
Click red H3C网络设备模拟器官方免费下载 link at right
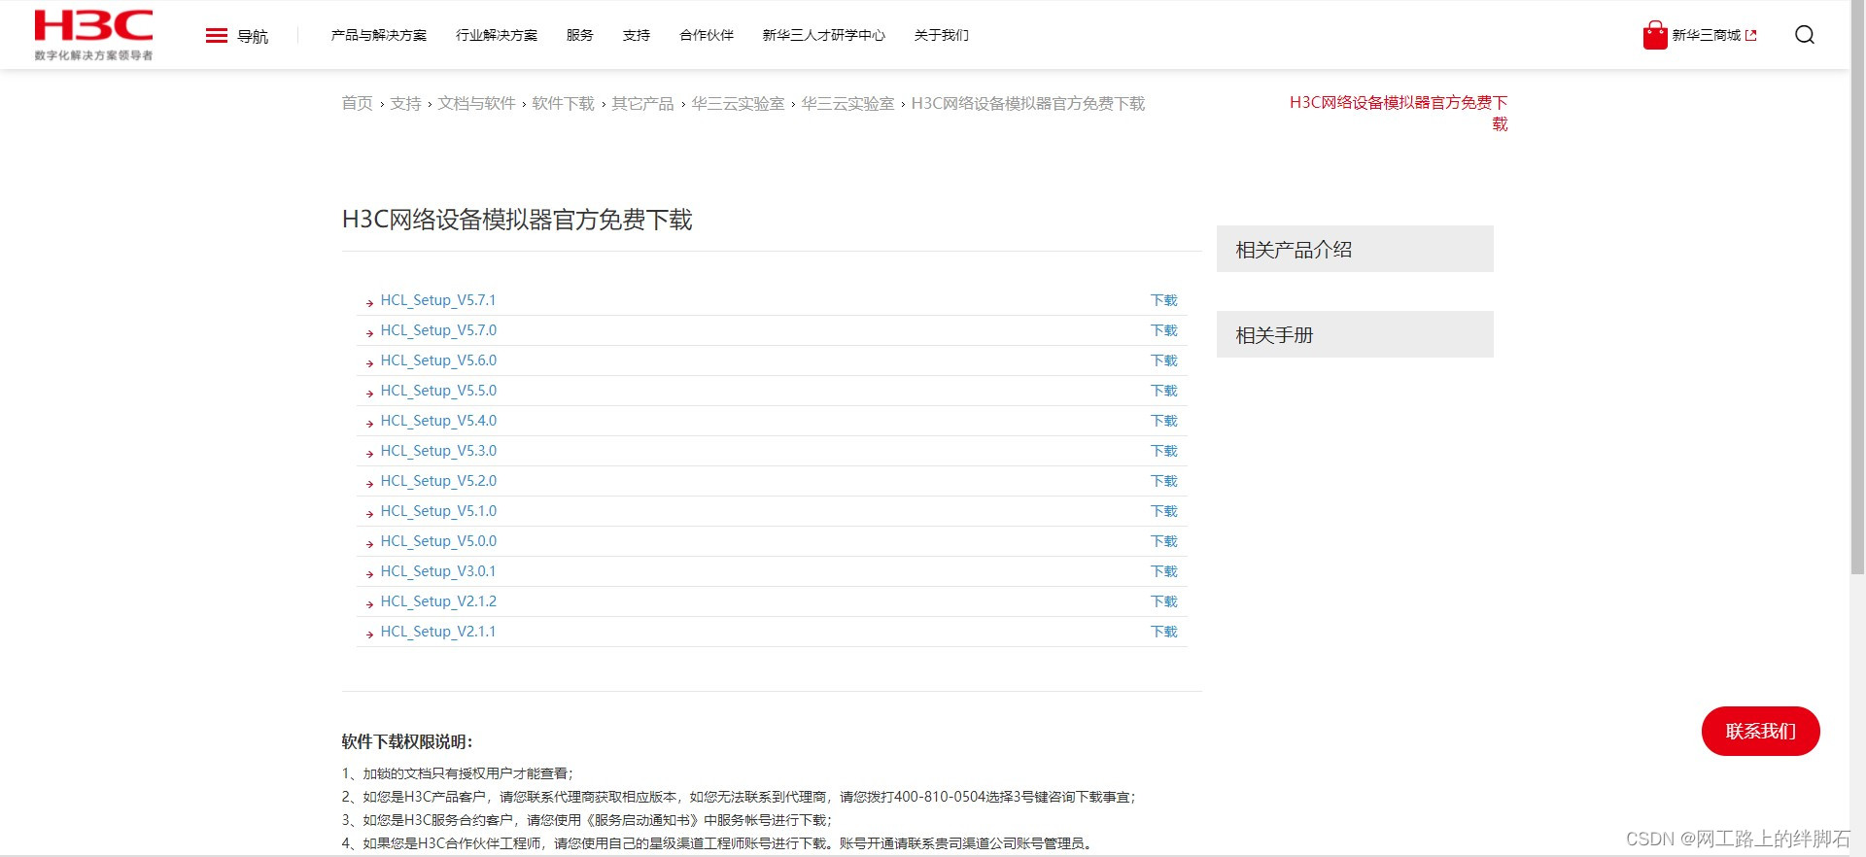(1399, 113)
